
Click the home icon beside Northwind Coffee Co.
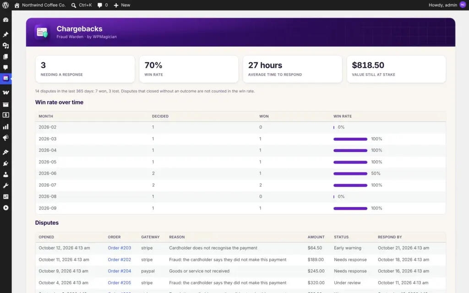pyautogui.click(x=17, y=5)
